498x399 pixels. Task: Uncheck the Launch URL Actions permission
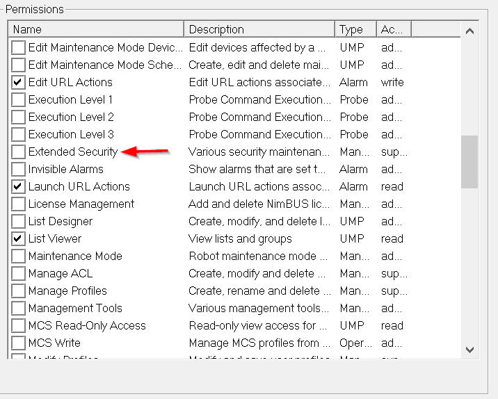pos(18,186)
